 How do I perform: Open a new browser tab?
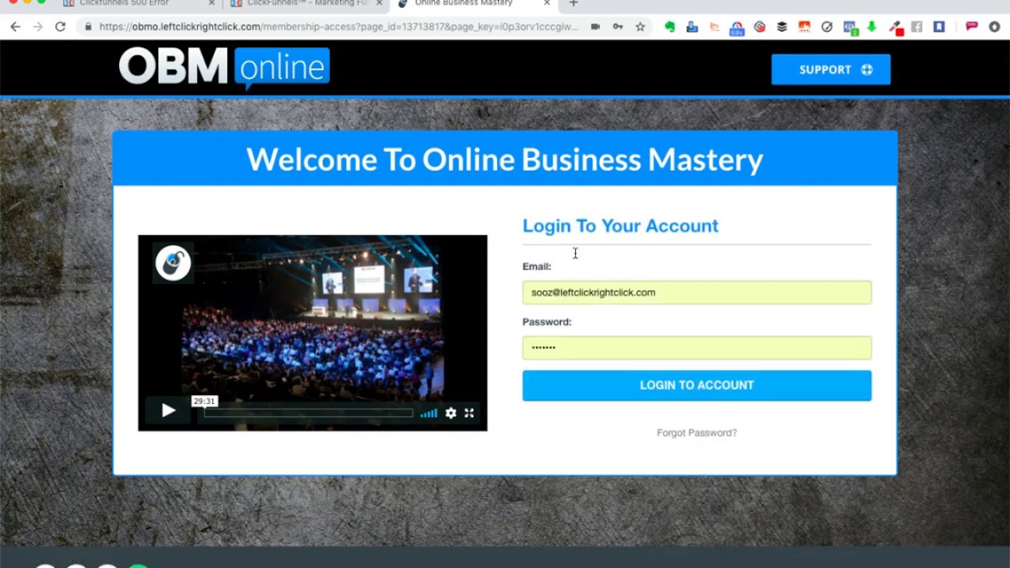pyautogui.click(x=574, y=3)
